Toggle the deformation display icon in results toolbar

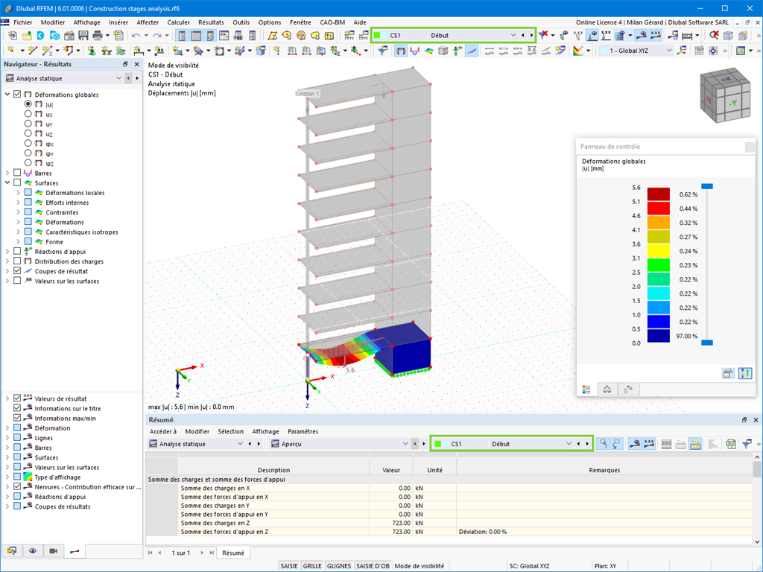coord(400,51)
